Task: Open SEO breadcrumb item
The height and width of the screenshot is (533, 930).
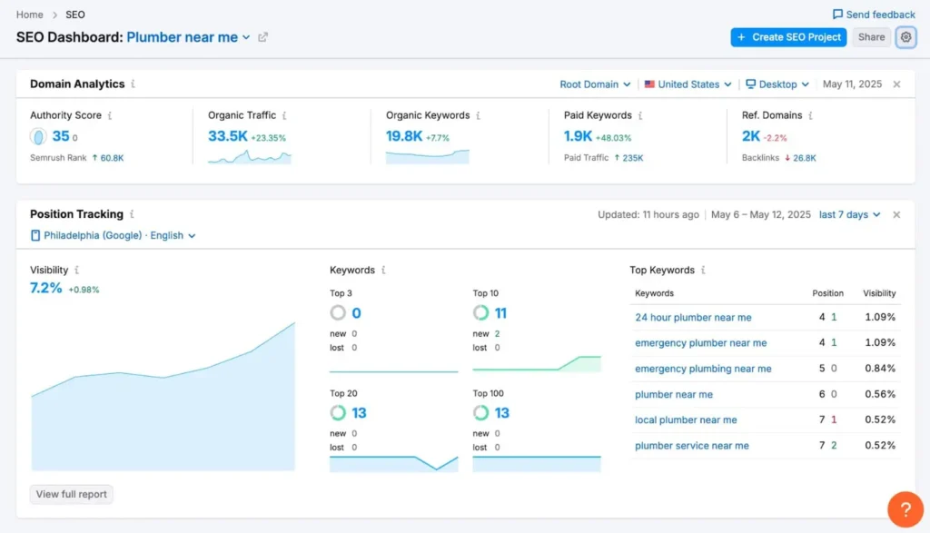Action: pos(75,15)
